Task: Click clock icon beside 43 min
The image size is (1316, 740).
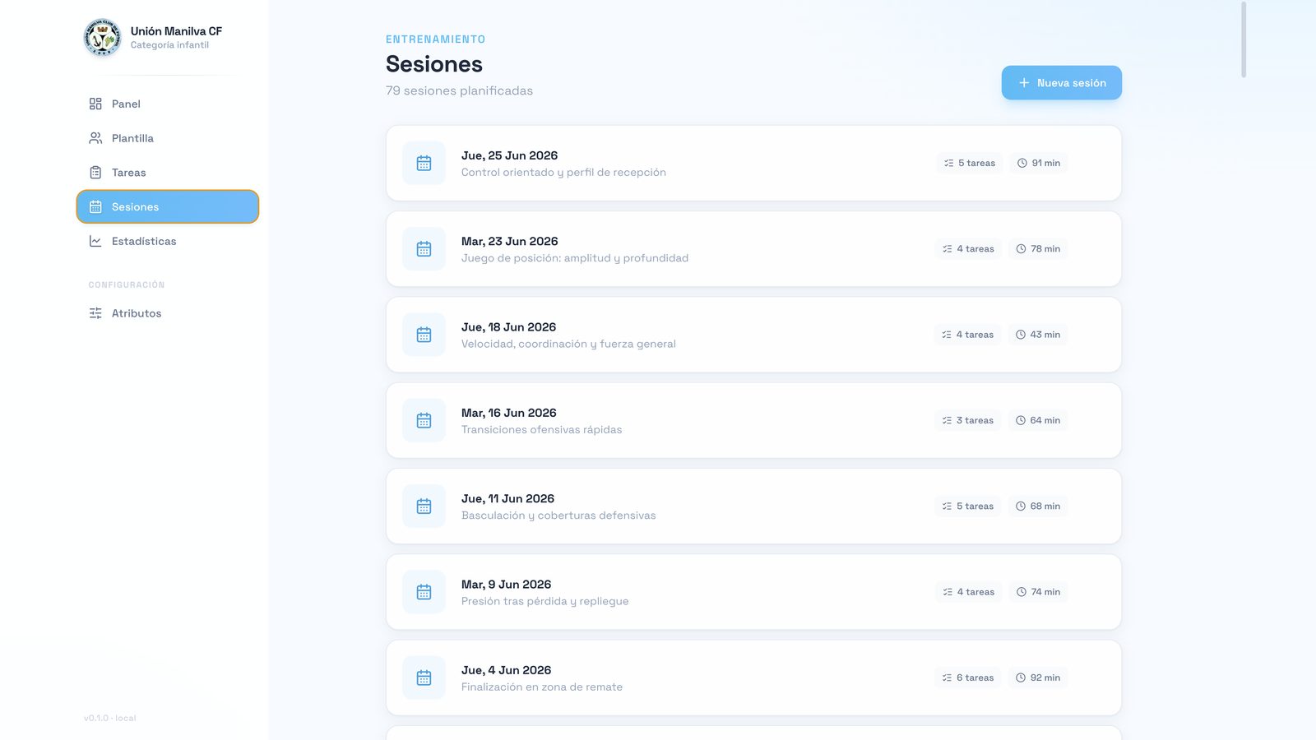Action: (x=1021, y=335)
